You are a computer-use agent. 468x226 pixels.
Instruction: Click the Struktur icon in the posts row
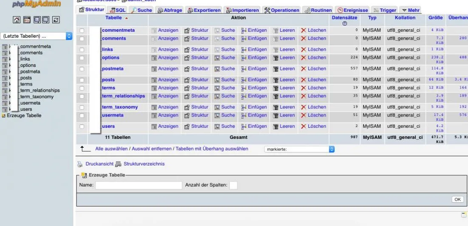[187, 80]
